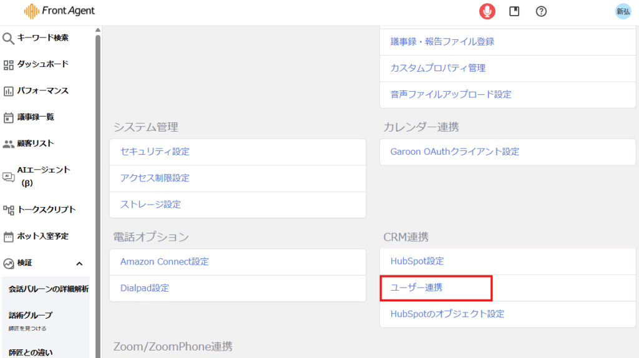
Task: Click the red microphone recording icon
Action: 487,11
